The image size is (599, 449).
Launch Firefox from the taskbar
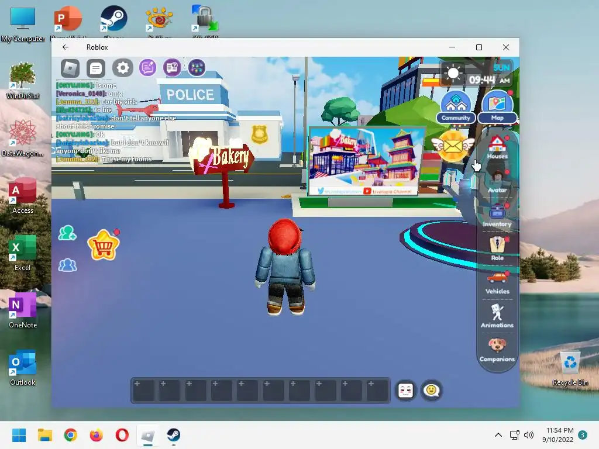tap(97, 435)
